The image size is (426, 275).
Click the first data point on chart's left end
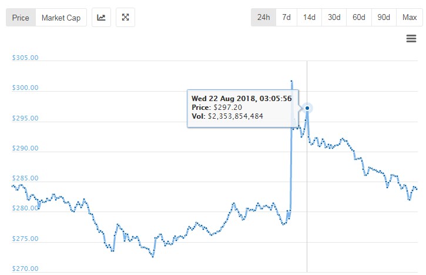(12, 186)
